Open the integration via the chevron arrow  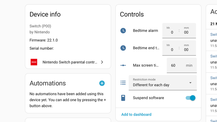coord(102,62)
